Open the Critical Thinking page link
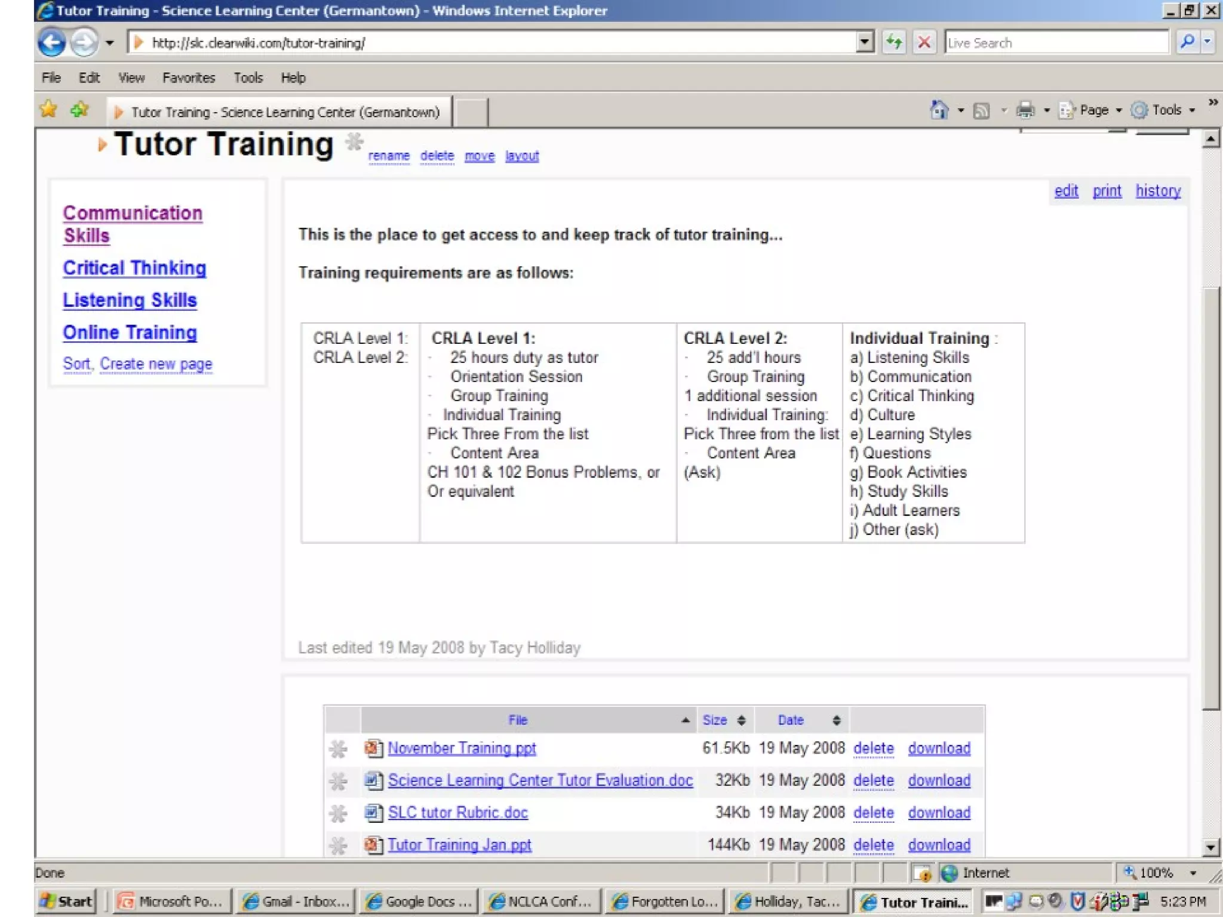The height and width of the screenshot is (917, 1223). pos(134,268)
